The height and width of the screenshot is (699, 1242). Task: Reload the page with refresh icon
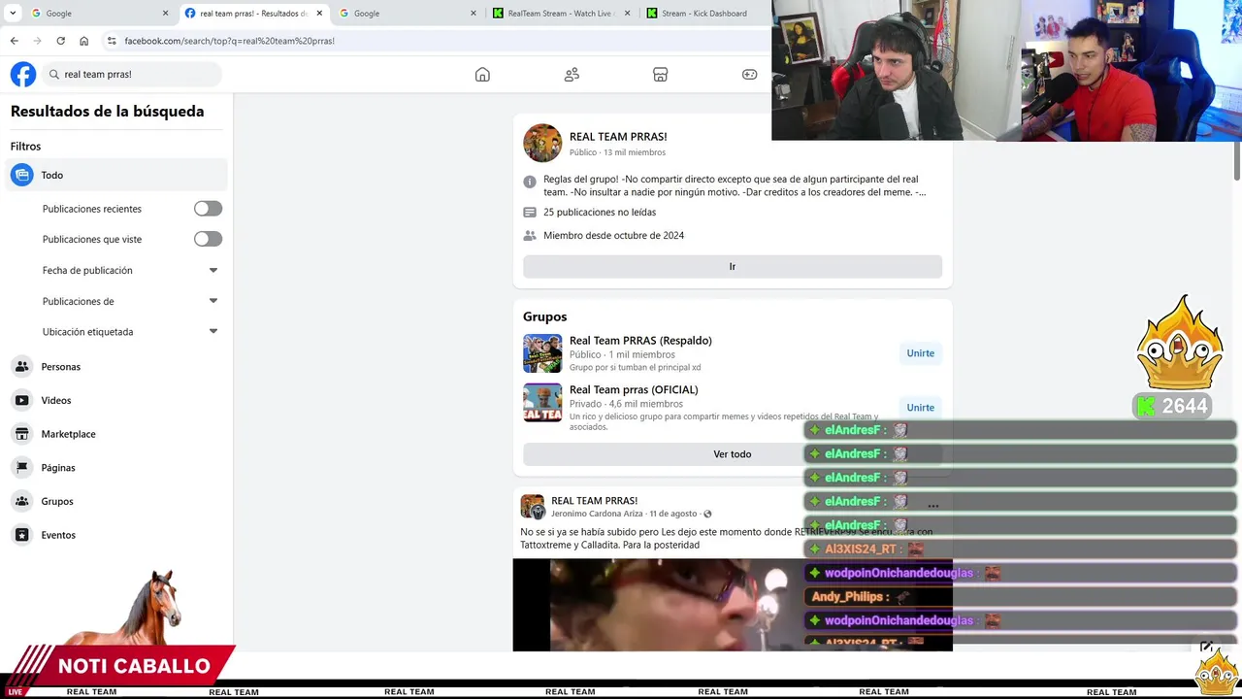(60, 41)
